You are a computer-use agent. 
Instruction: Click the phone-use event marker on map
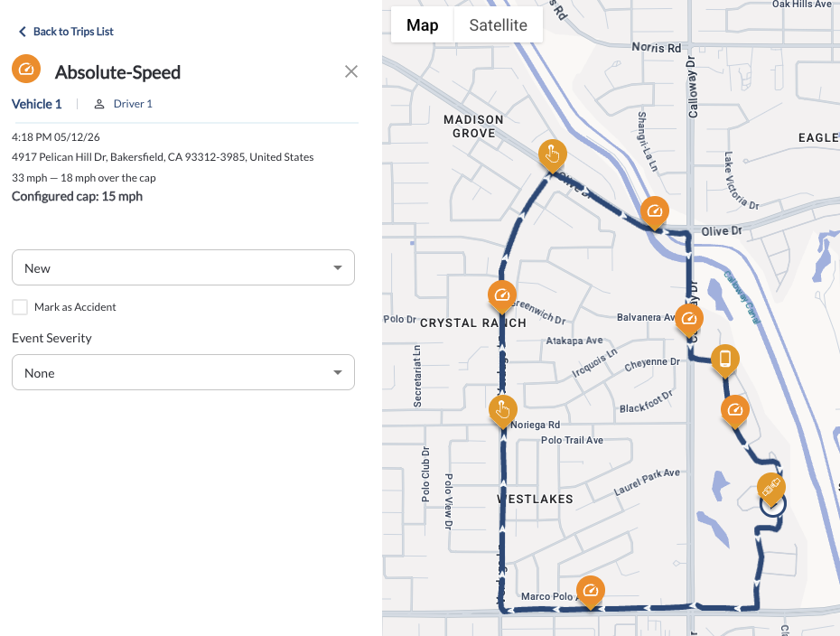(x=724, y=359)
